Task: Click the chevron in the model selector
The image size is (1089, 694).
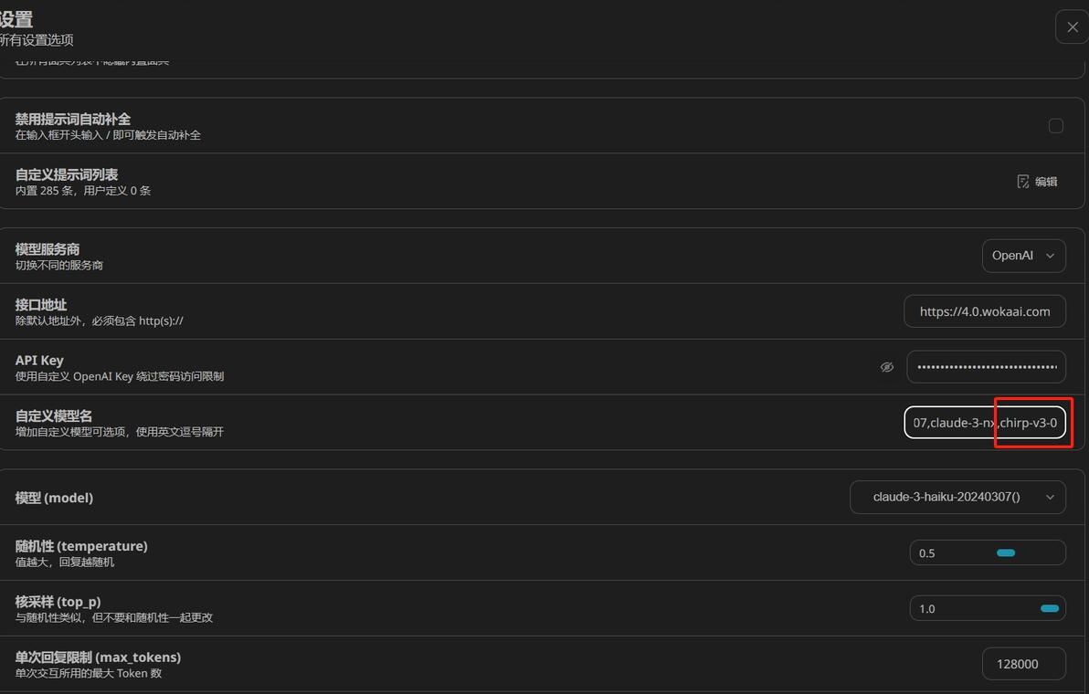Action: (1050, 497)
